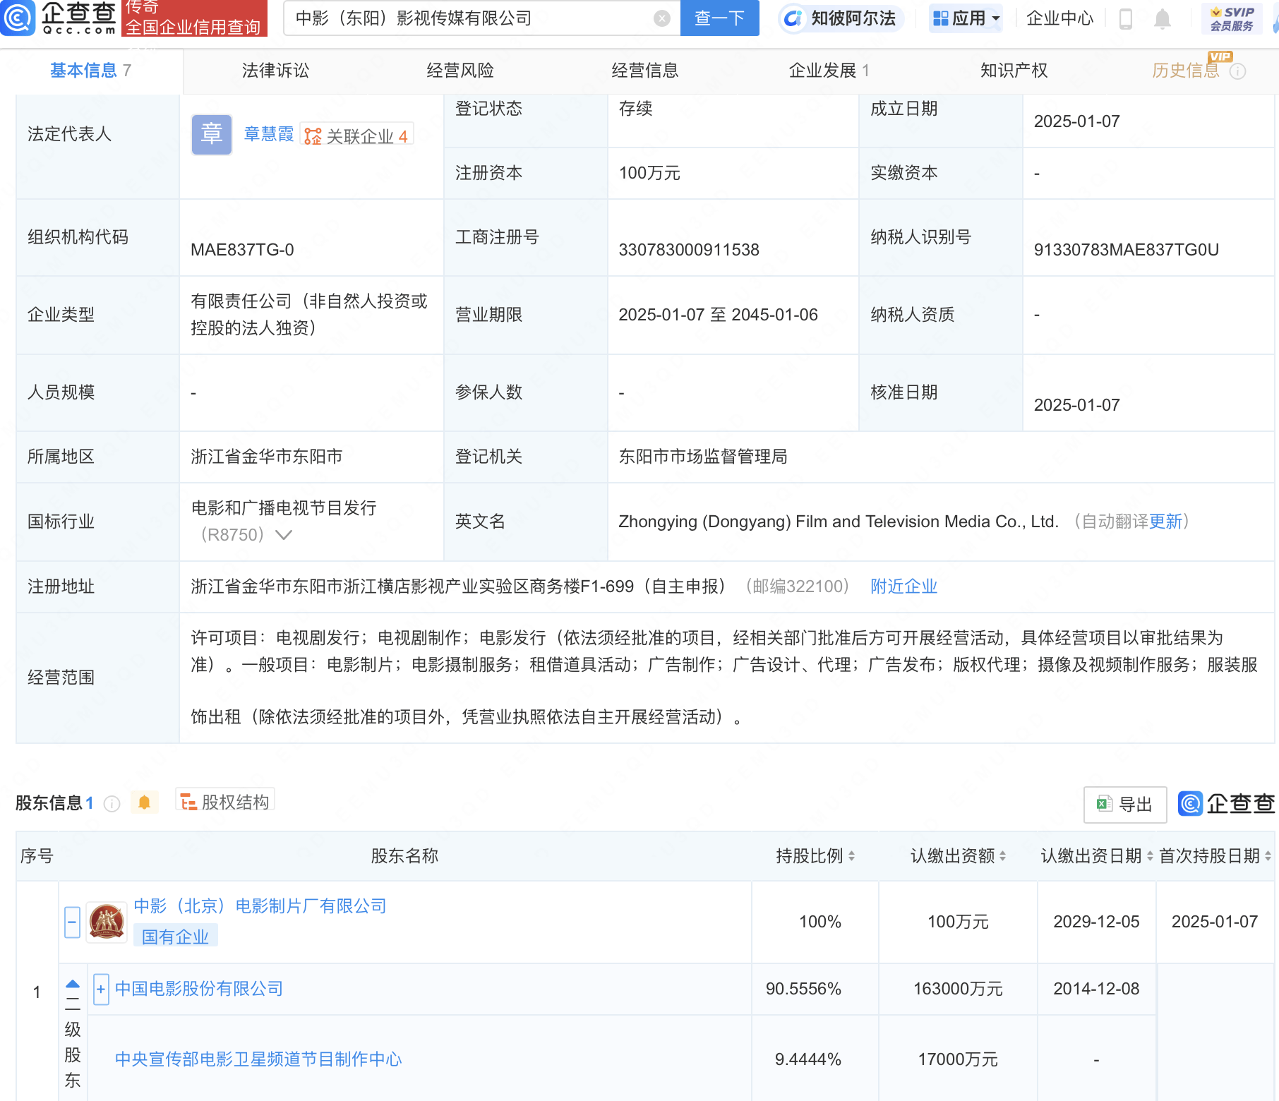Switch to 经营风险 tab

[x=460, y=71]
